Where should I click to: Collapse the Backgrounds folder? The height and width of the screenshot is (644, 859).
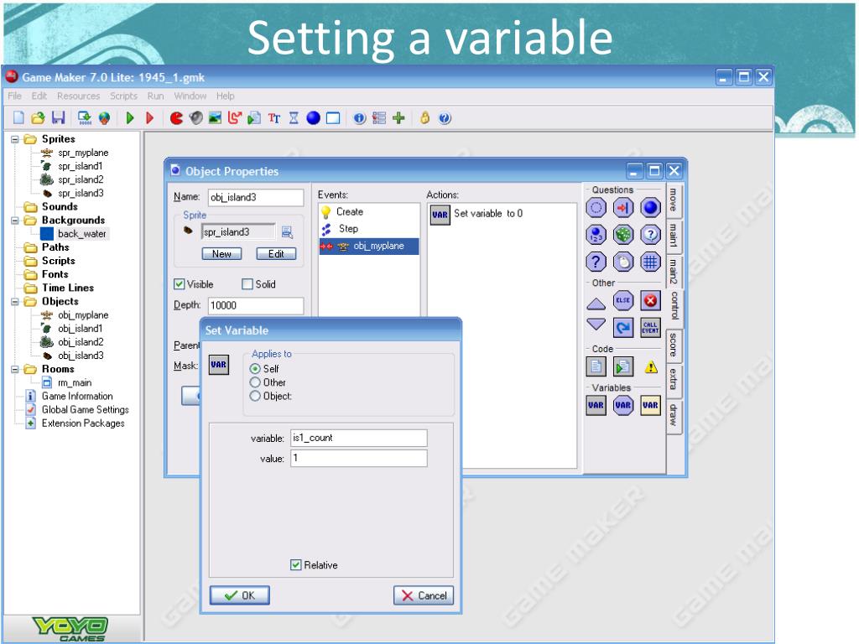coord(15,221)
